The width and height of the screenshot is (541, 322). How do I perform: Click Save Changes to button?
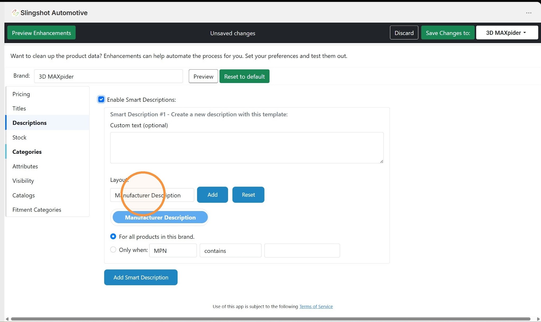pyautogui.click(x=448, y=33)
